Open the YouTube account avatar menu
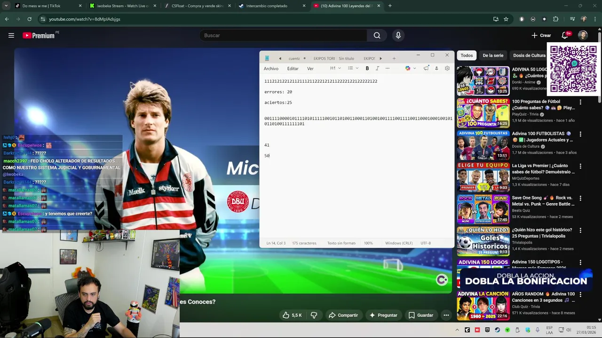 coord(583,35)
